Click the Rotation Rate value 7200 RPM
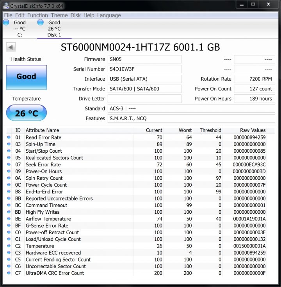 pyautogui.click(x=254, y=79)
